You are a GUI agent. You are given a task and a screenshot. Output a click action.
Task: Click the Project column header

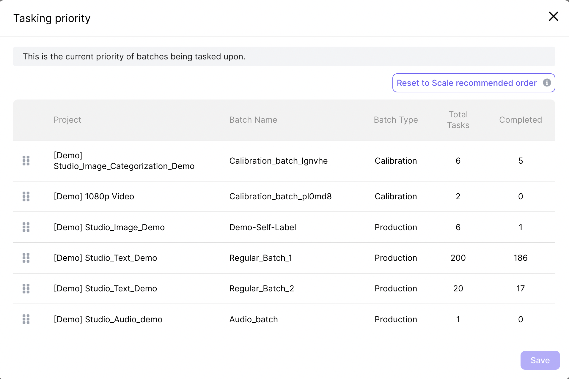pyautogui.click(x=67, y=120)
